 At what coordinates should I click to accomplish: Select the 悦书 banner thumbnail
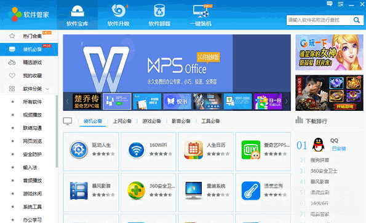(x=177, y=101)
